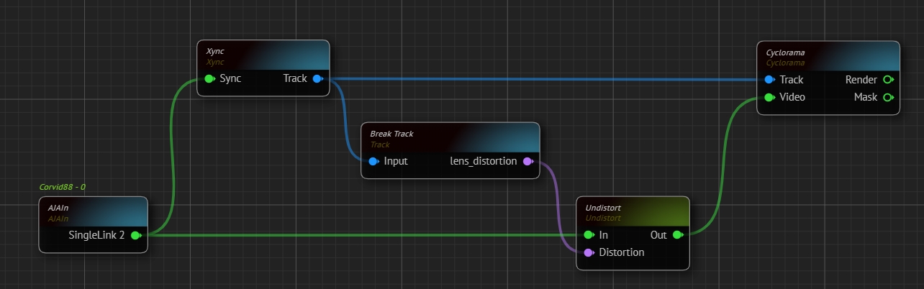Click the Track input pin on Cyclorama
This screenshot has width=924, height=289.
pos(769,80)
